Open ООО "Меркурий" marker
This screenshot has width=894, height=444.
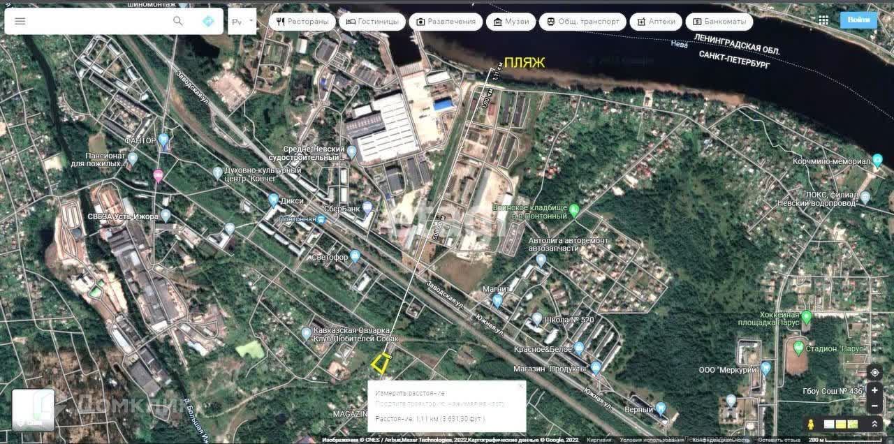tap(766, 368)
